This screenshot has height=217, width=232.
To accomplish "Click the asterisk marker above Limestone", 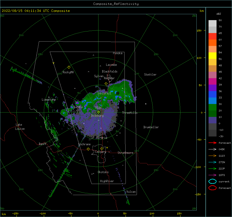I will point(49,97).
